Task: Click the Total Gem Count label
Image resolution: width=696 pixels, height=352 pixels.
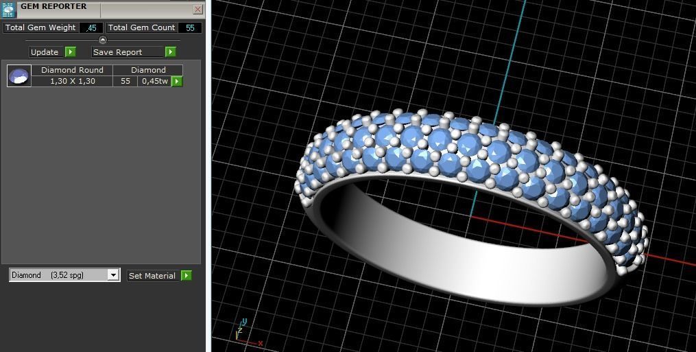Action: [141, 27]
